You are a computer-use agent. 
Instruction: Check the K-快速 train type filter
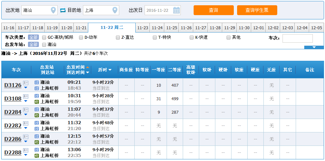192,37
